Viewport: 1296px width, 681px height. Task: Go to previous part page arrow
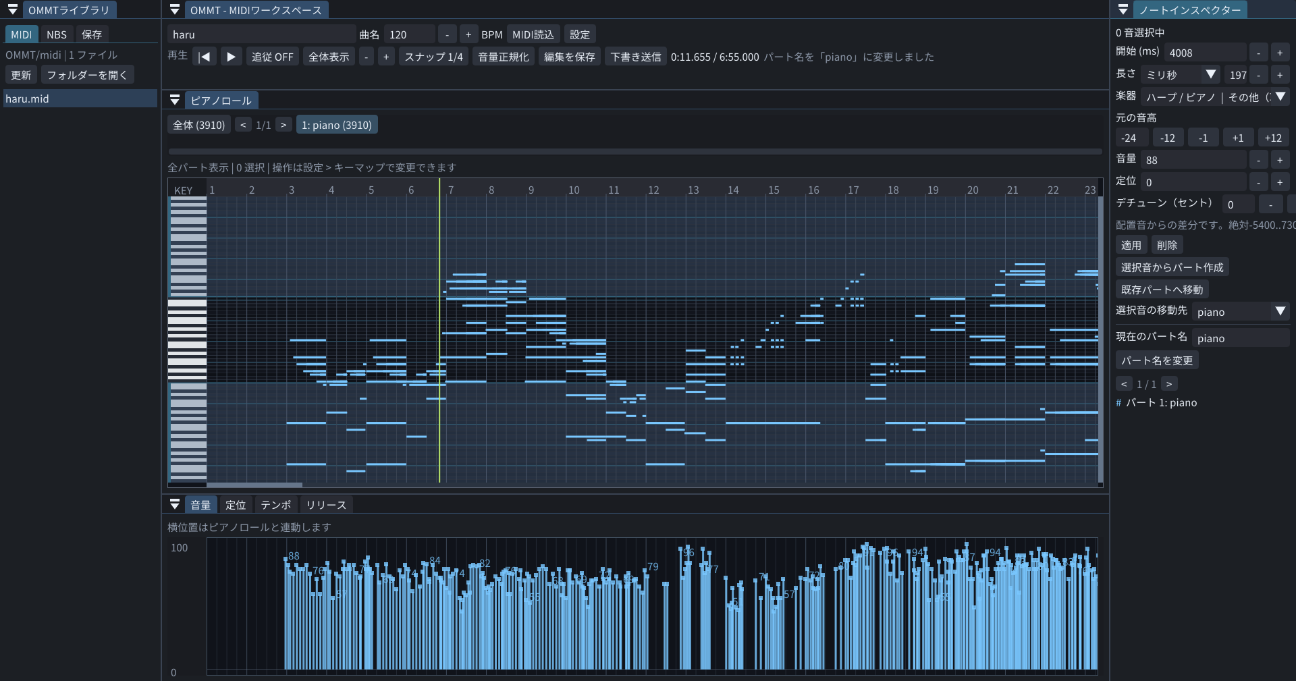click(243, 125)
